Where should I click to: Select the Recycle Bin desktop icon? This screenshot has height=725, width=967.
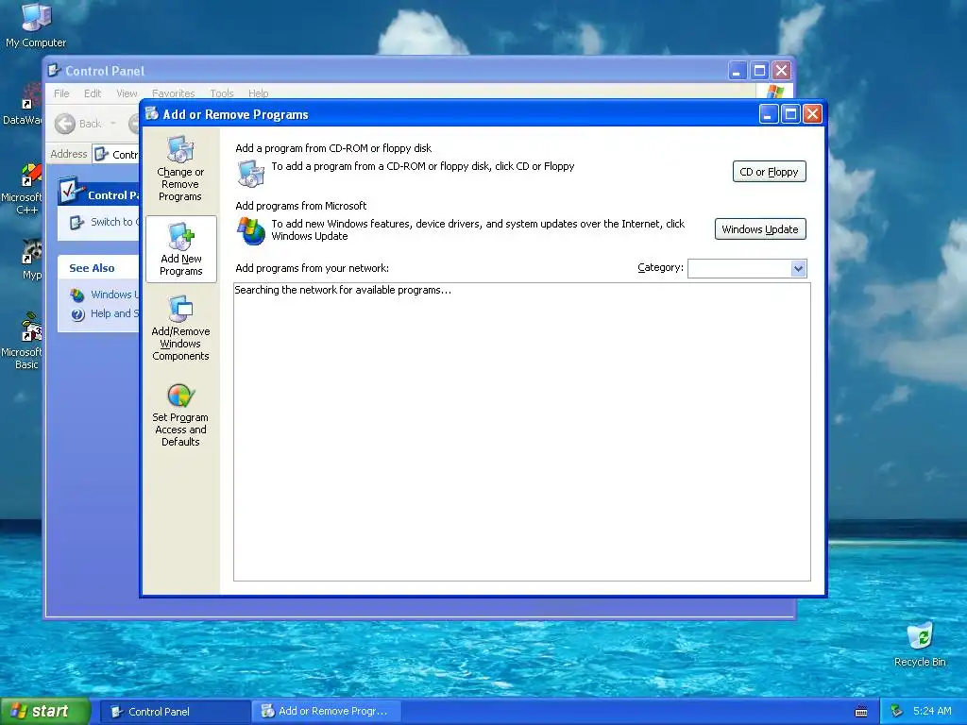[920, 645]
